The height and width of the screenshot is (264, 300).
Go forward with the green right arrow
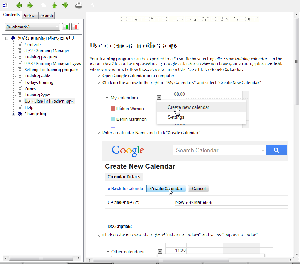(30, 5)
